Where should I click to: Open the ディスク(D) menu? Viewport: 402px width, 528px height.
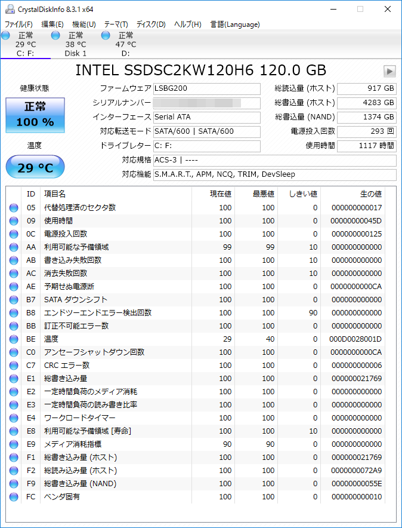[x=151, y=24]
